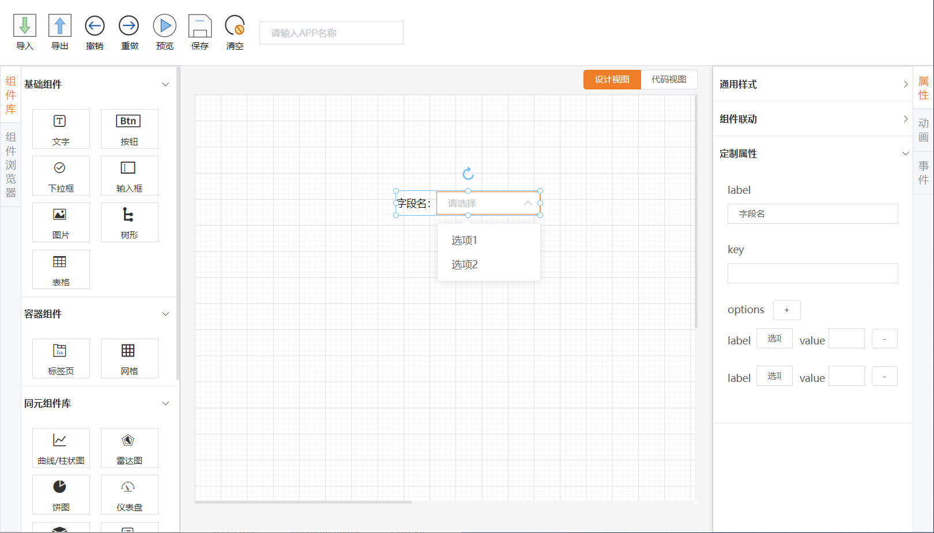Open the 事件 side tab

(x=923, y=172)
